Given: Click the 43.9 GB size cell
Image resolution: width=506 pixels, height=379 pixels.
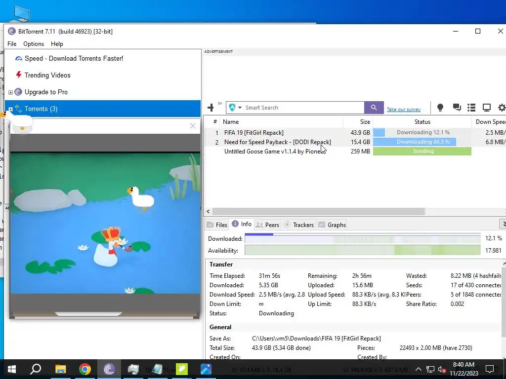Looking at the screenshot, I should click(360, 132).
